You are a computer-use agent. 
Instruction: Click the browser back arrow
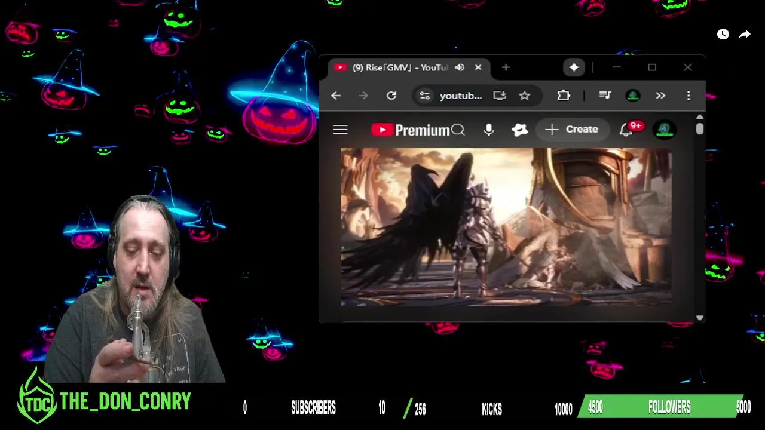pos(336,96)
